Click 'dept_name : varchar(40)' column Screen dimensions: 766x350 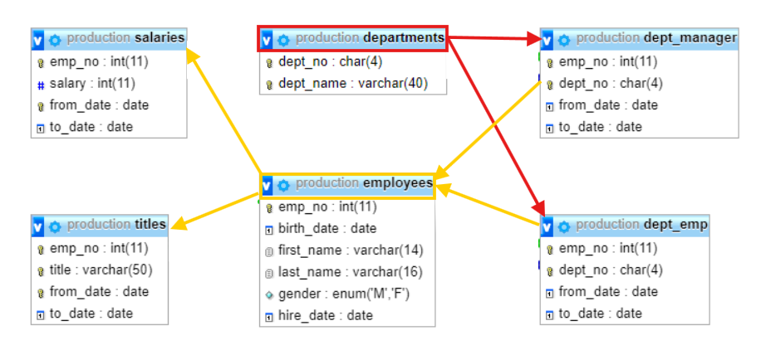pyautogui.click(x=353, y=84)
